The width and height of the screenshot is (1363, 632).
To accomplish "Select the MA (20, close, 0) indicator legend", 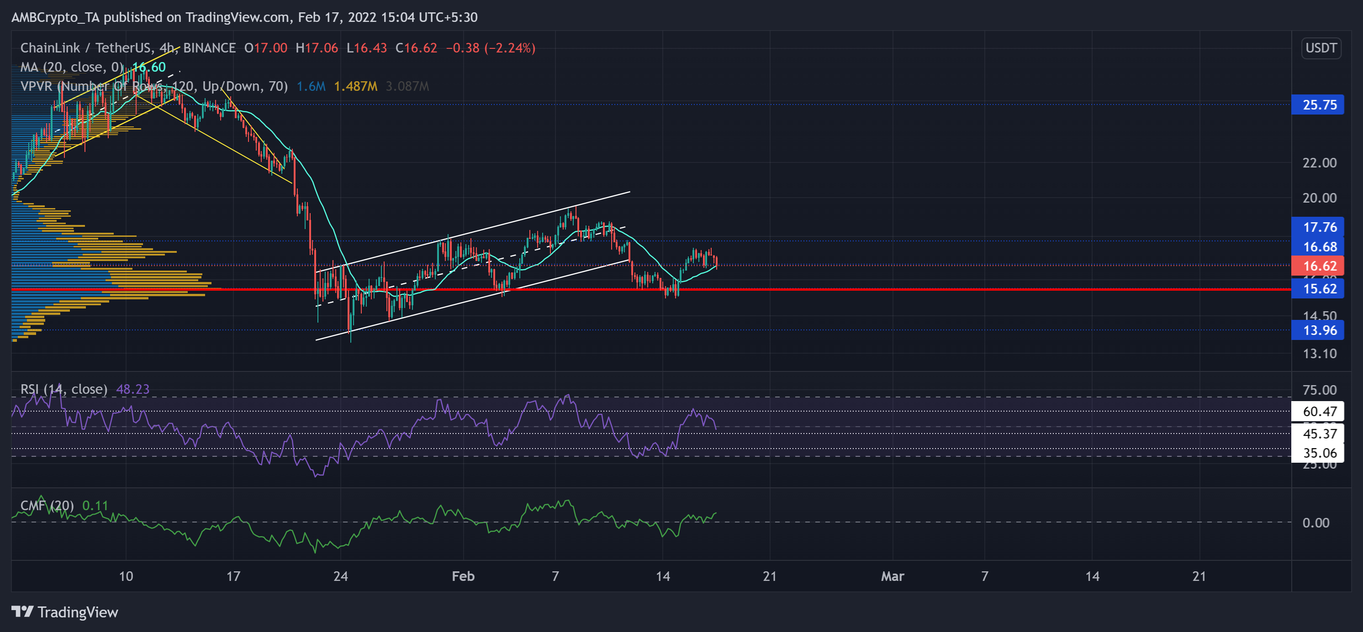I will [x=71, y=67].
